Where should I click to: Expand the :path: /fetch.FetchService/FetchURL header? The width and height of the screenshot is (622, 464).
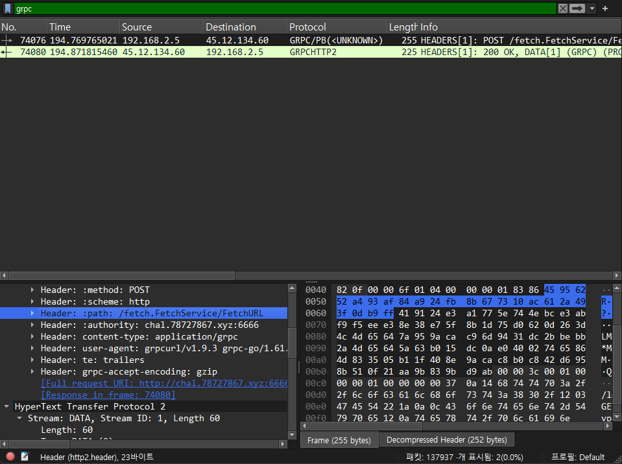point(32,314)
